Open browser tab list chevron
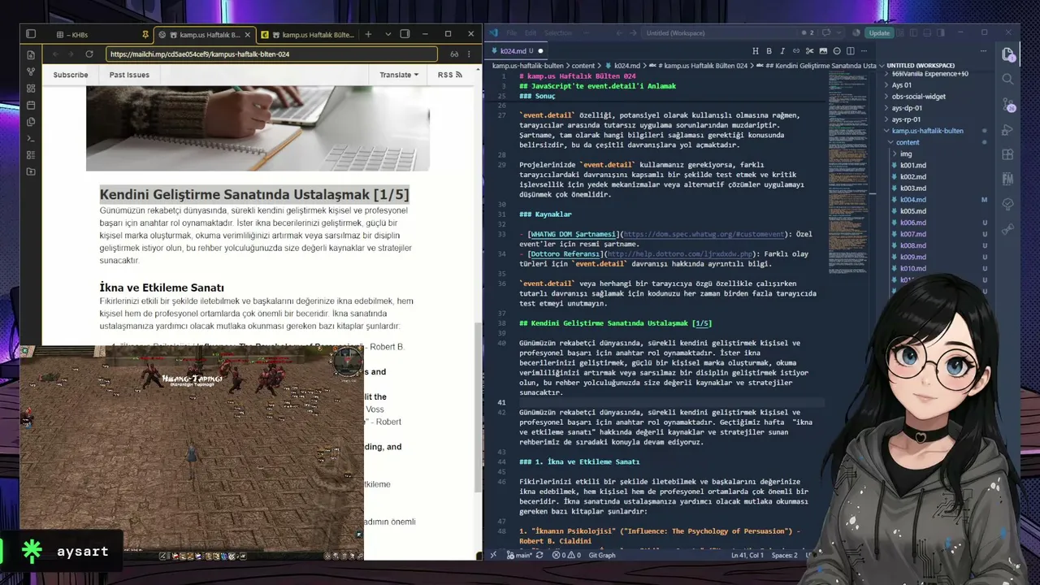The height and width of the screenshot is (585, 1040). (388, 34)
